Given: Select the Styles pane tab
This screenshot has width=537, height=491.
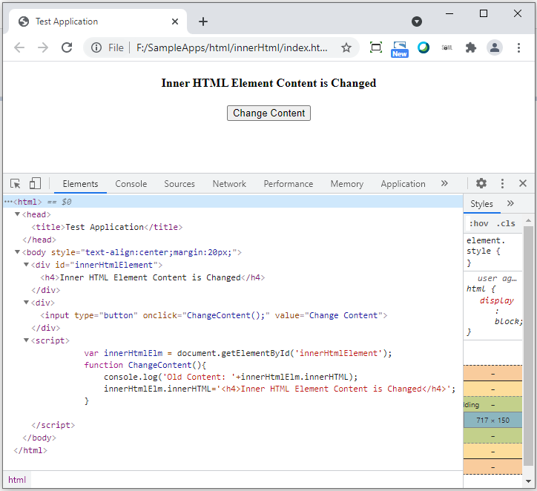Looking at the screenshot, I should coord(481,204).
